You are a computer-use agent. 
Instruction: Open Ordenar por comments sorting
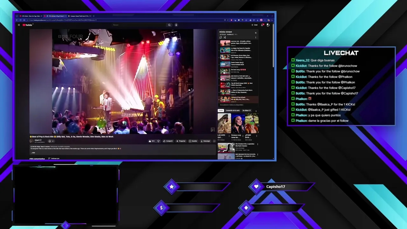tap(54, 158)
